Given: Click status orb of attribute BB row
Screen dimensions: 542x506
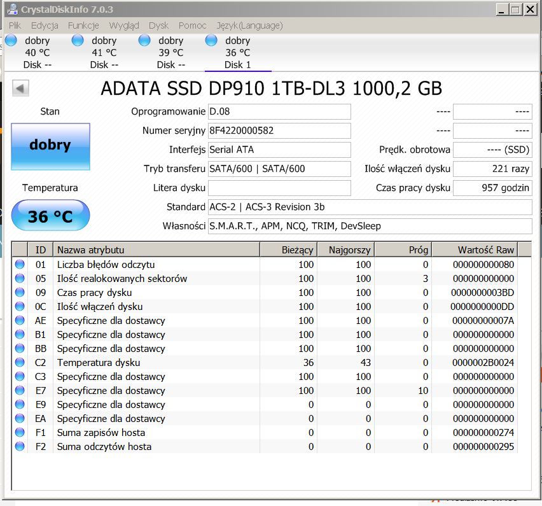Looking at the screenshot, I should pos(20,348).
